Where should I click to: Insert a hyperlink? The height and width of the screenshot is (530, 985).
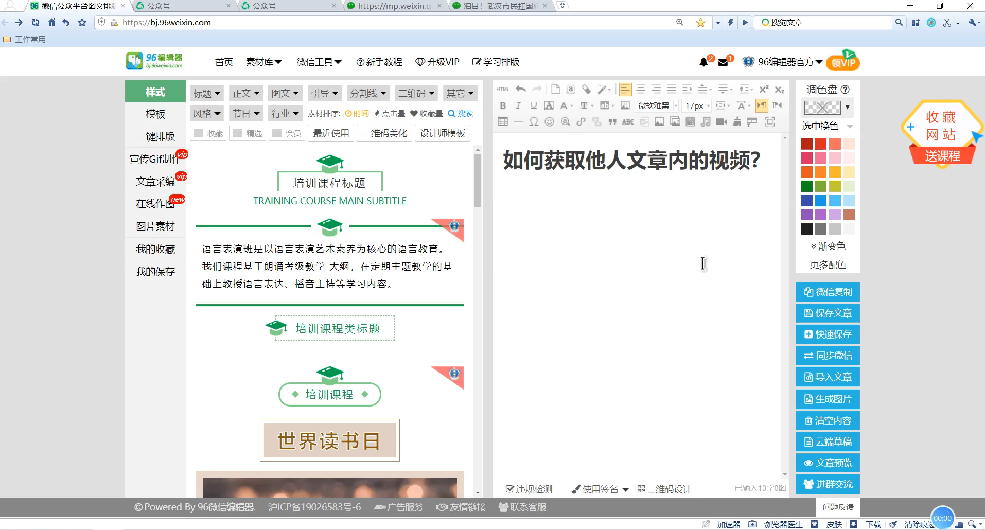pyautogui.click(x=581, y=122)
